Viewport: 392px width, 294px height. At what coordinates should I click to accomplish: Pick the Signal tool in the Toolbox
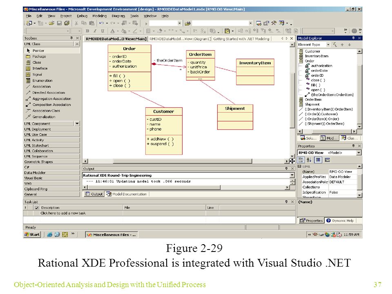click(52, 74)
